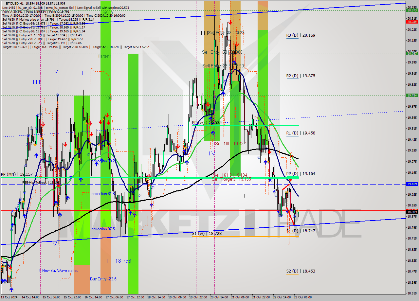Click the Sell 161.8 | 19.194 label

pyautogui.click(x=230, y=175)
